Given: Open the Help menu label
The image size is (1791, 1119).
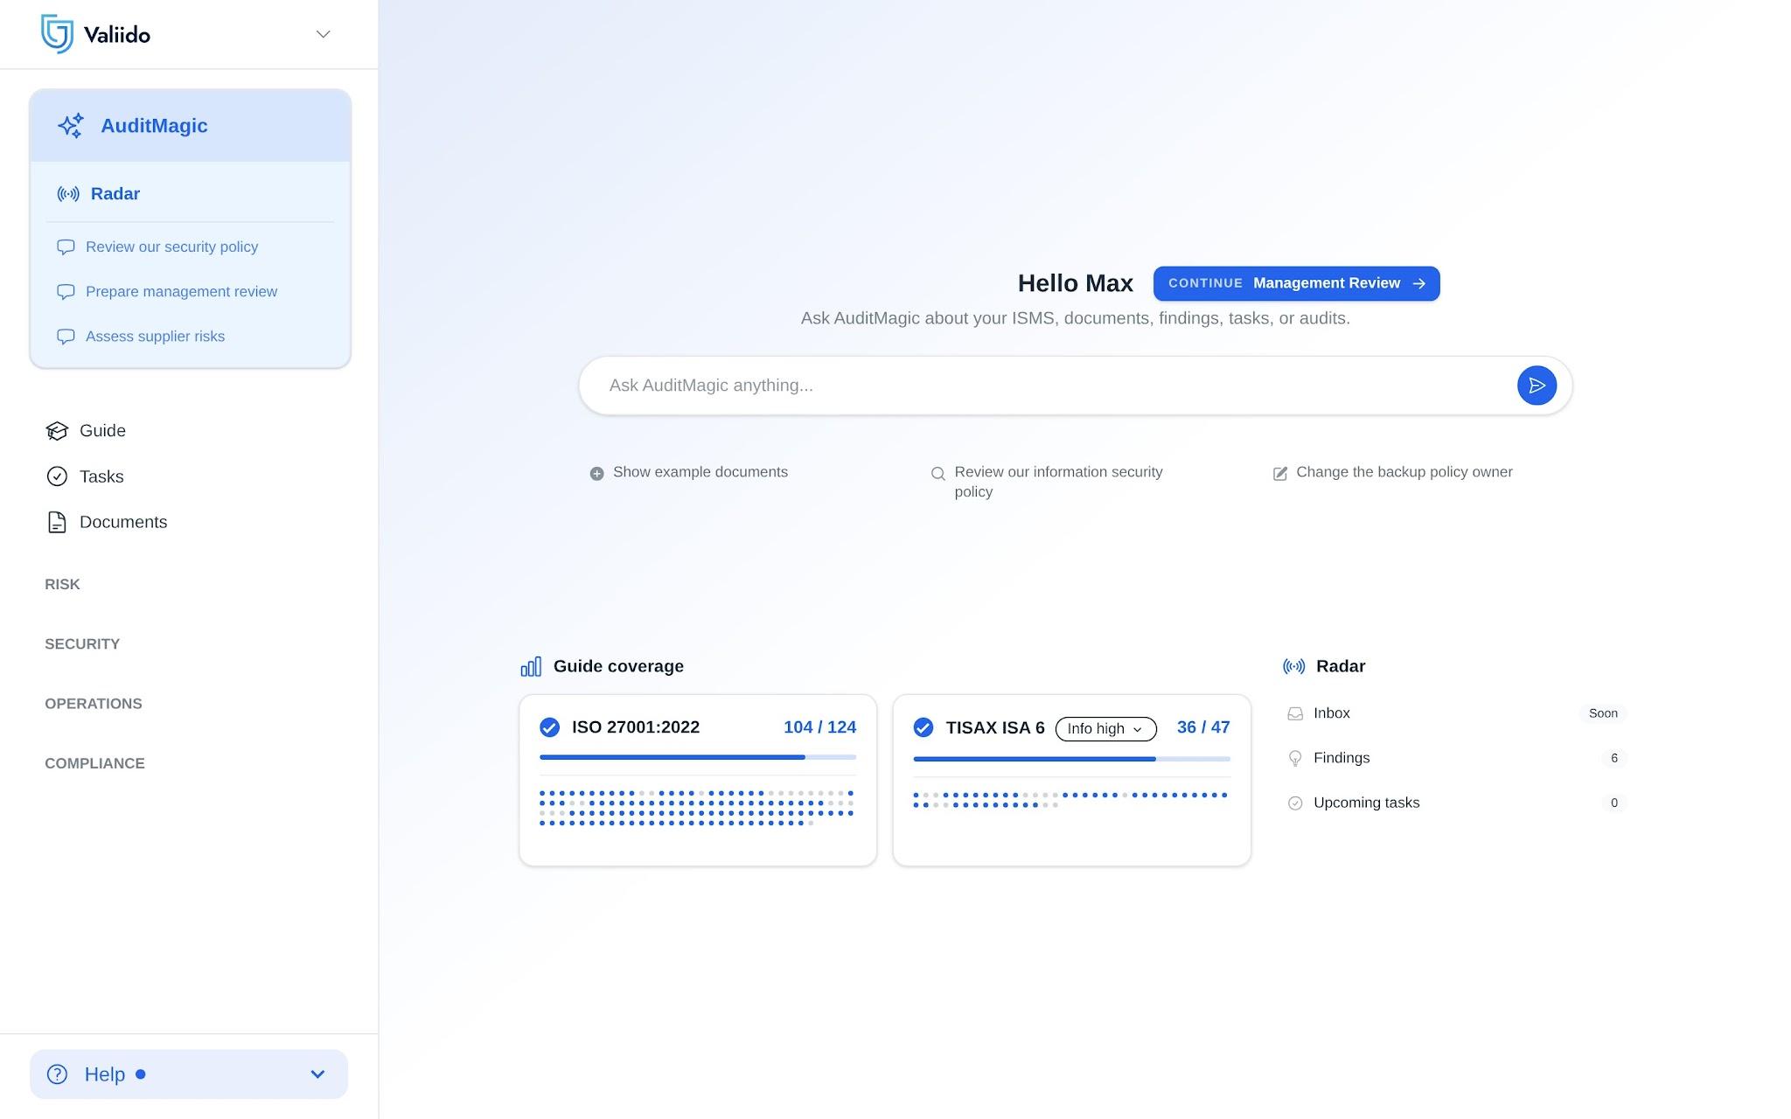Looking at the screenshot, I should 105,1074.
